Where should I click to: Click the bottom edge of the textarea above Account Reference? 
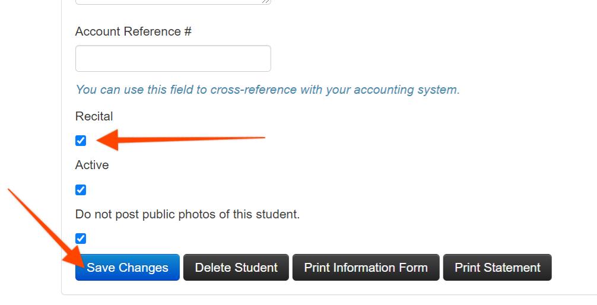point(173,3)
